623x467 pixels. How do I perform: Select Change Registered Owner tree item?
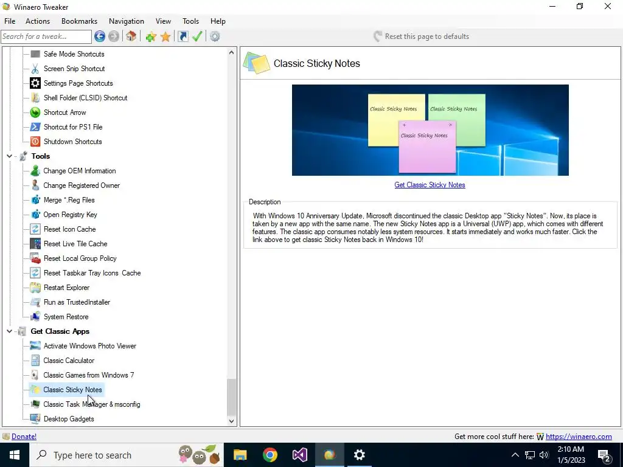[82, 185]
